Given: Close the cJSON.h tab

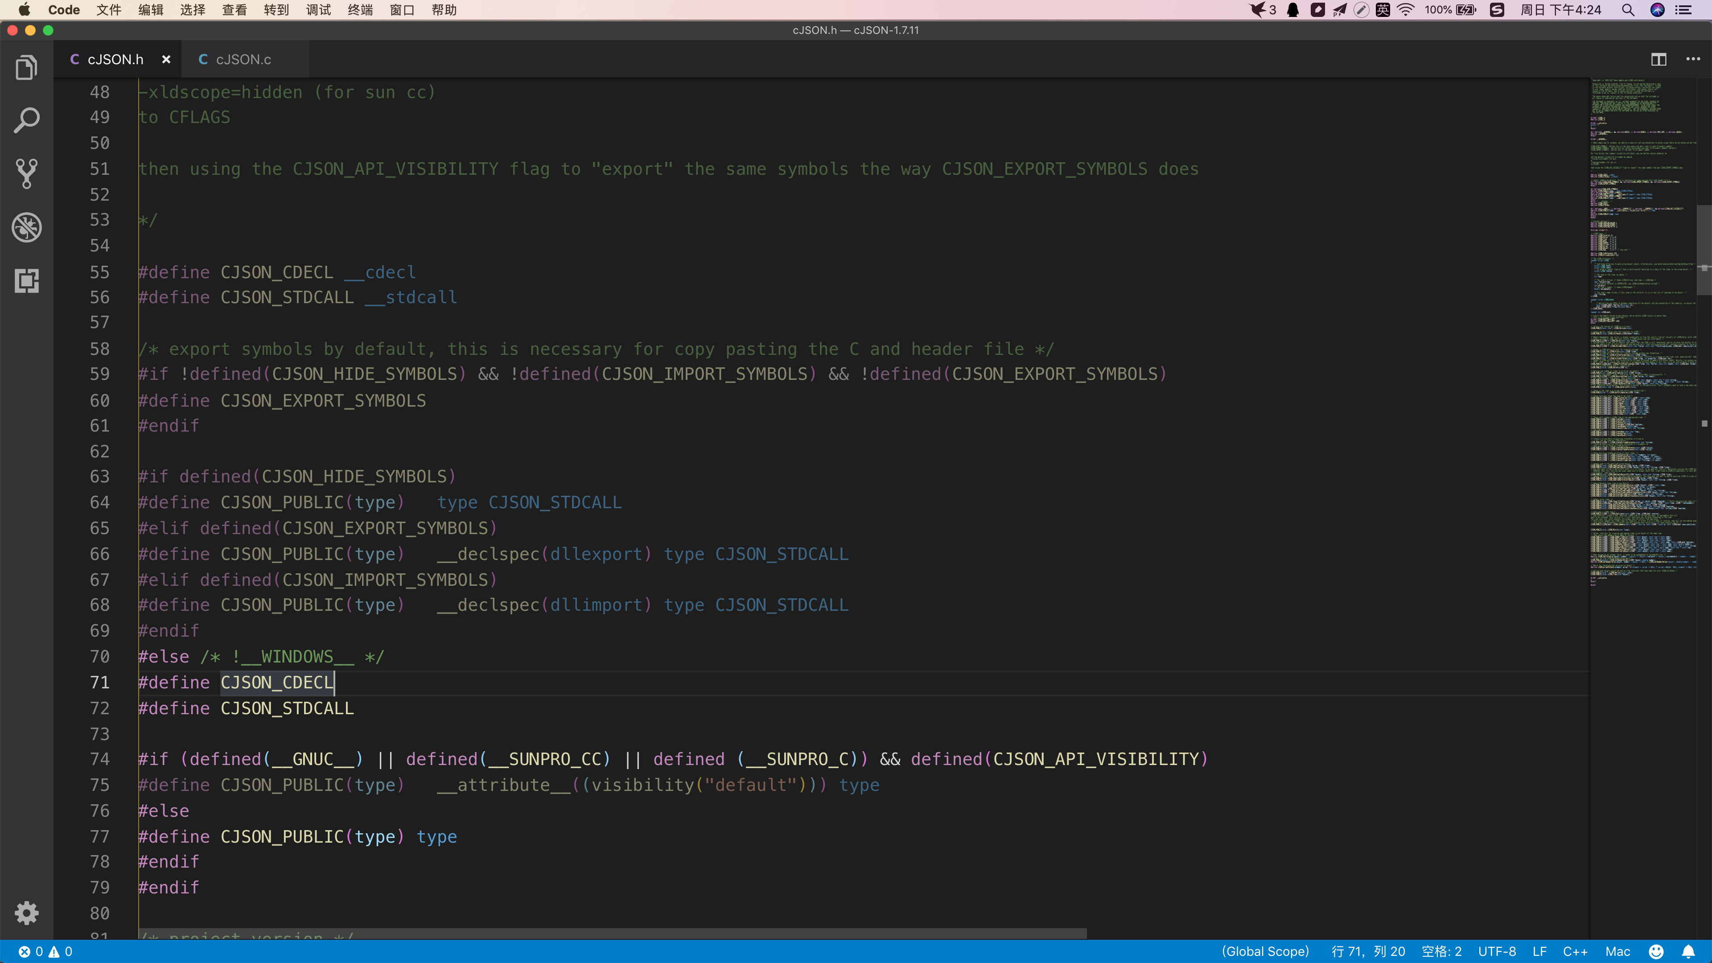Looking at the screenshot, I should coord(166,60).
